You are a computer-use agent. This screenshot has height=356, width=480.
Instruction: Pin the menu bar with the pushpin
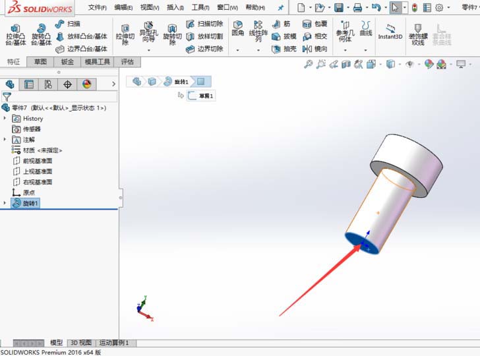pyautogui.click(x=280, y=8)
